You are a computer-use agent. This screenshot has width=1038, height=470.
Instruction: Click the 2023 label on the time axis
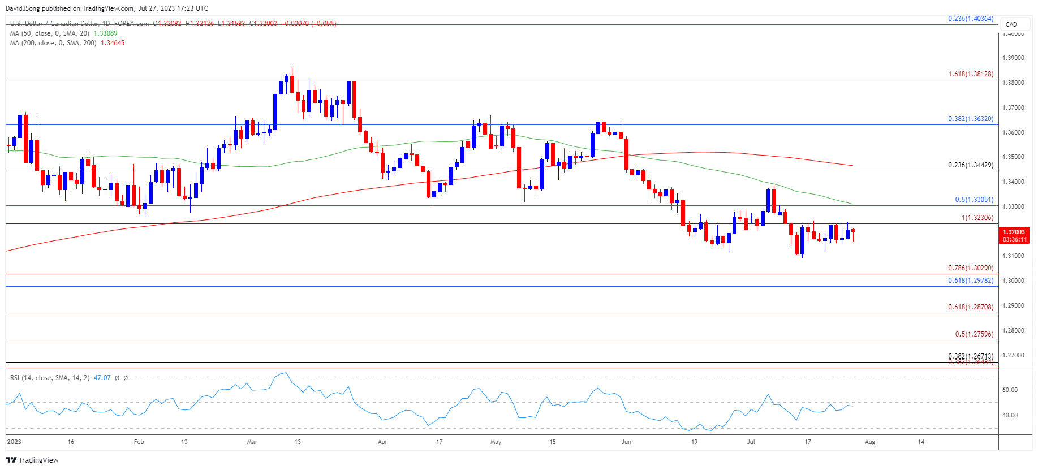[14, 442]
